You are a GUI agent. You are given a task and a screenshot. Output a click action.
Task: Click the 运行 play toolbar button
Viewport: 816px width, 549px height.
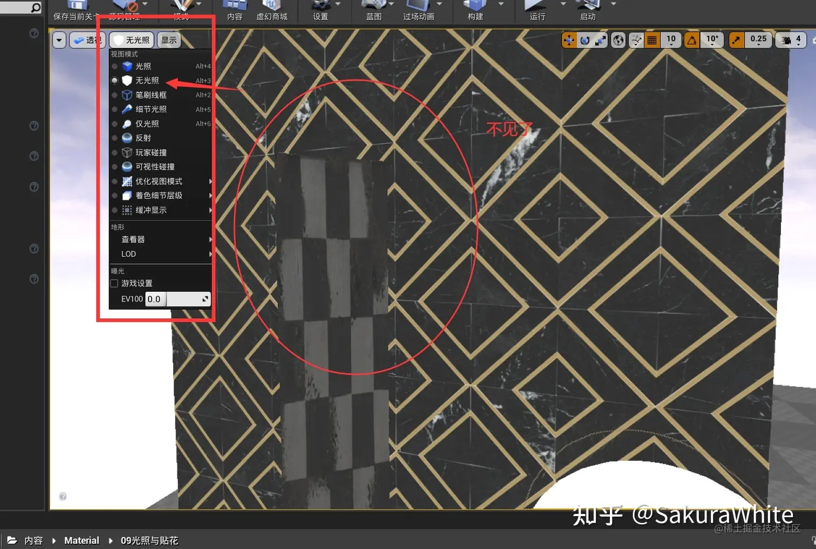538,11
